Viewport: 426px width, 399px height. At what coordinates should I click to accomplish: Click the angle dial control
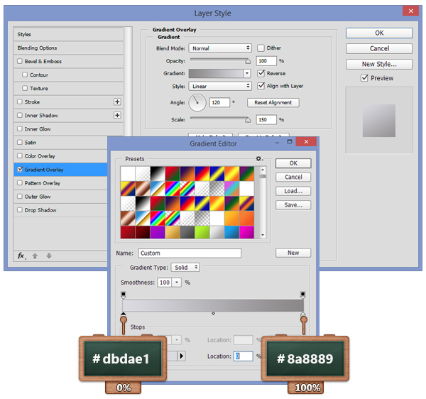pos(197,103)
